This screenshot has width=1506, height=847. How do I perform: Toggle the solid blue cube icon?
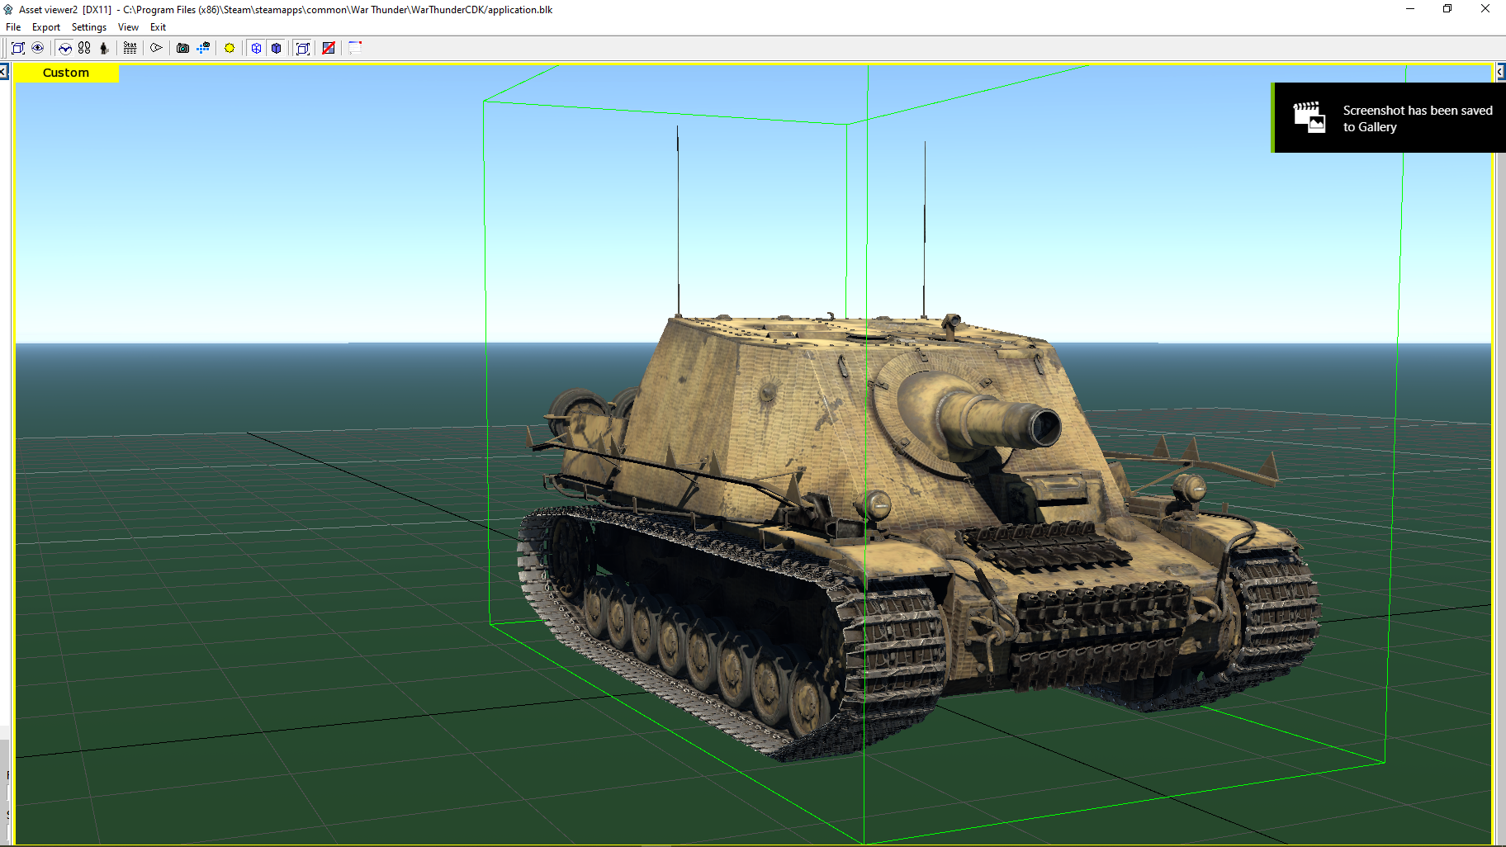click(277, 48)
